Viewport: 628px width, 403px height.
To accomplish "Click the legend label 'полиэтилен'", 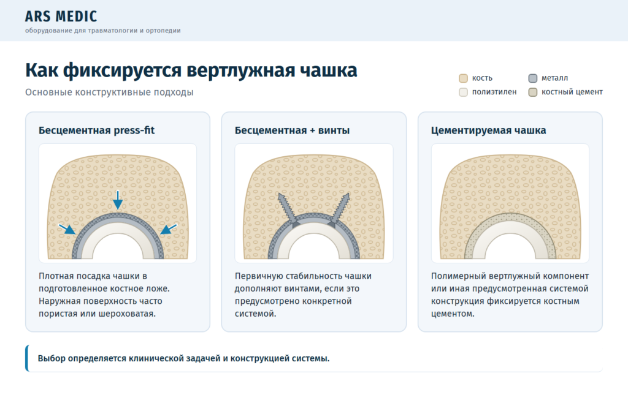I will coord(494,92).
